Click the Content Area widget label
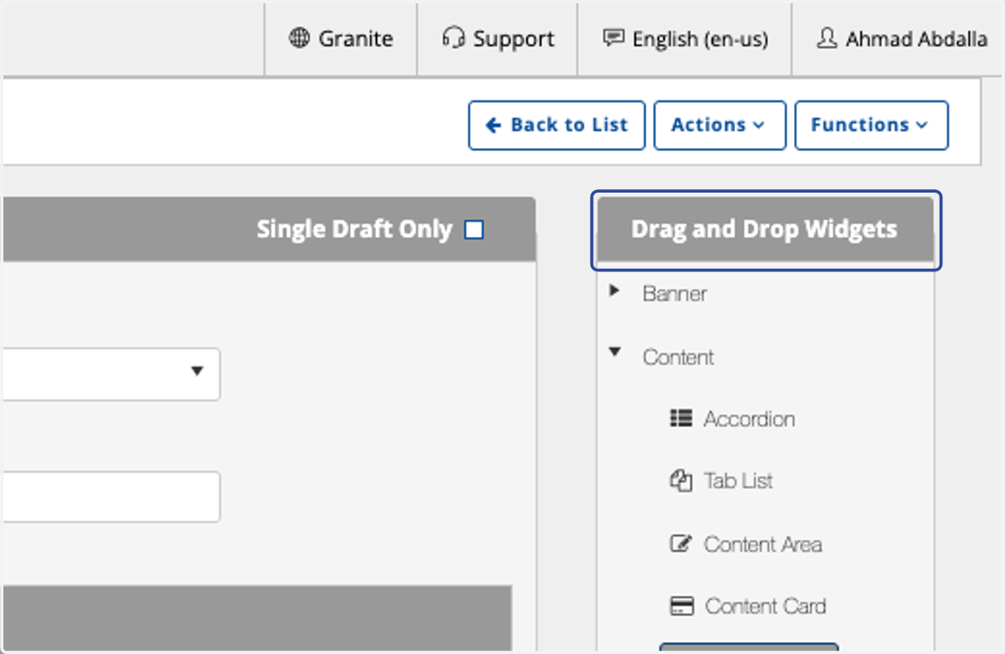 click(x=763, y=544)
